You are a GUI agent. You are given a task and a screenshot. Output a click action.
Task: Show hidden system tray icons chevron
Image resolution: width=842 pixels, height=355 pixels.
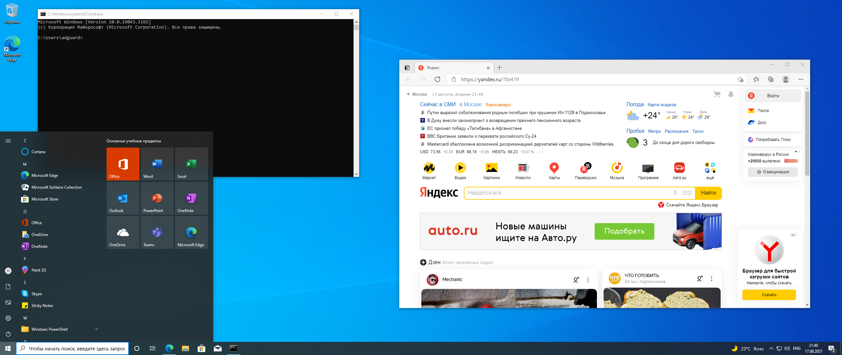tap(771, 348)
